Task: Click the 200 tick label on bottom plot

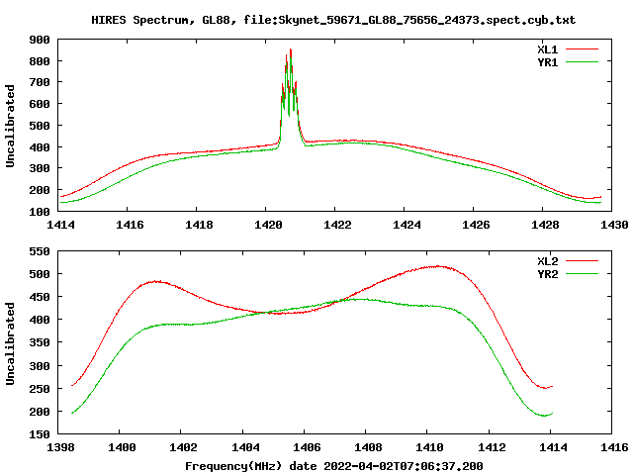Action: point(40,412)
